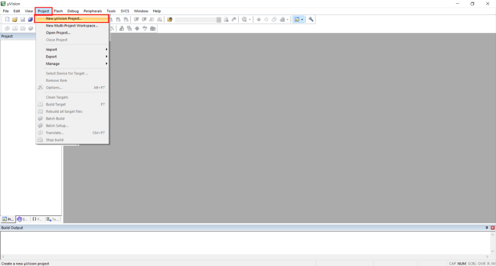Expand the Import submenu

coord(73,50)
